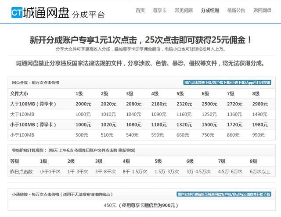Click the 2980元 price cell
The image size is (281, 217).
[260, 104]
